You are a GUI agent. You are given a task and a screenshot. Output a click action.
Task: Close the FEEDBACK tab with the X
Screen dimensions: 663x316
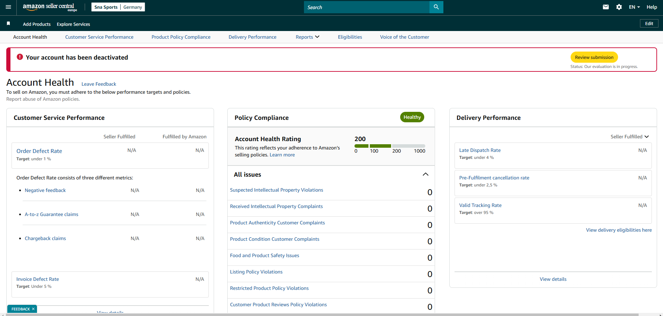33,309
